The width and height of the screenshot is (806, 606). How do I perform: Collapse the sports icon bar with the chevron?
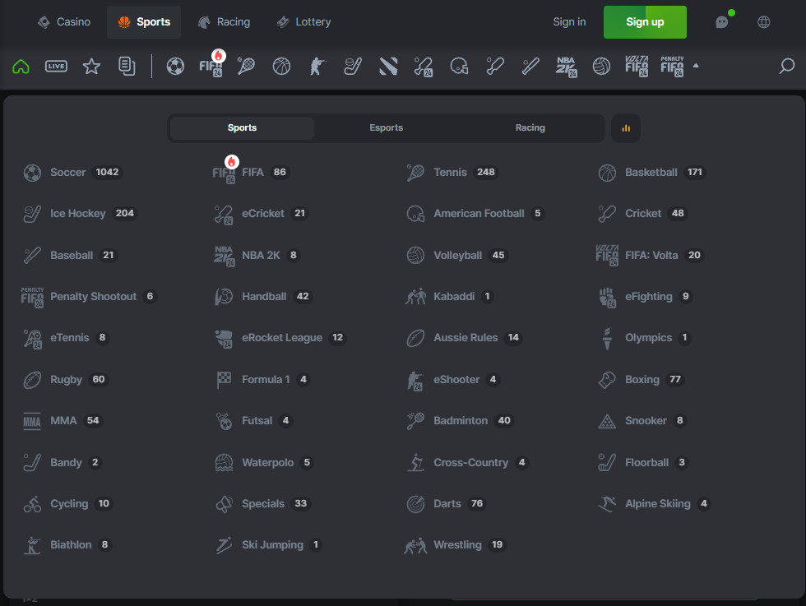(695, 67)
